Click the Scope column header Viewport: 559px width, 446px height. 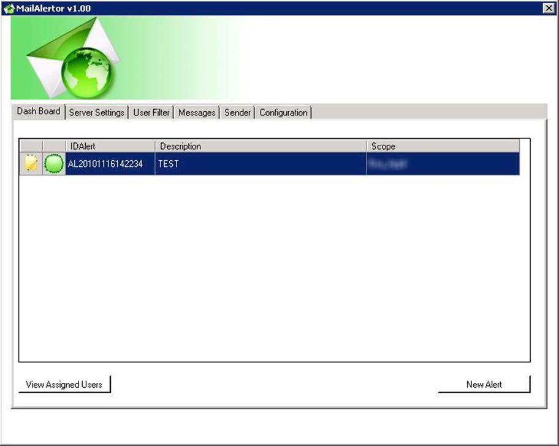point(443,146)
